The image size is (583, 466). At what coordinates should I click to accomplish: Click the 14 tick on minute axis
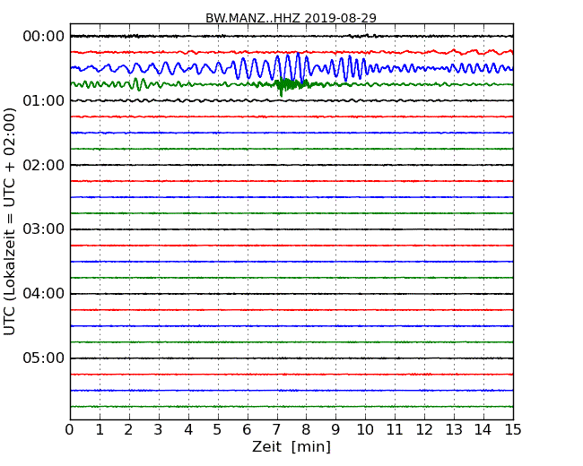(483, 430)
